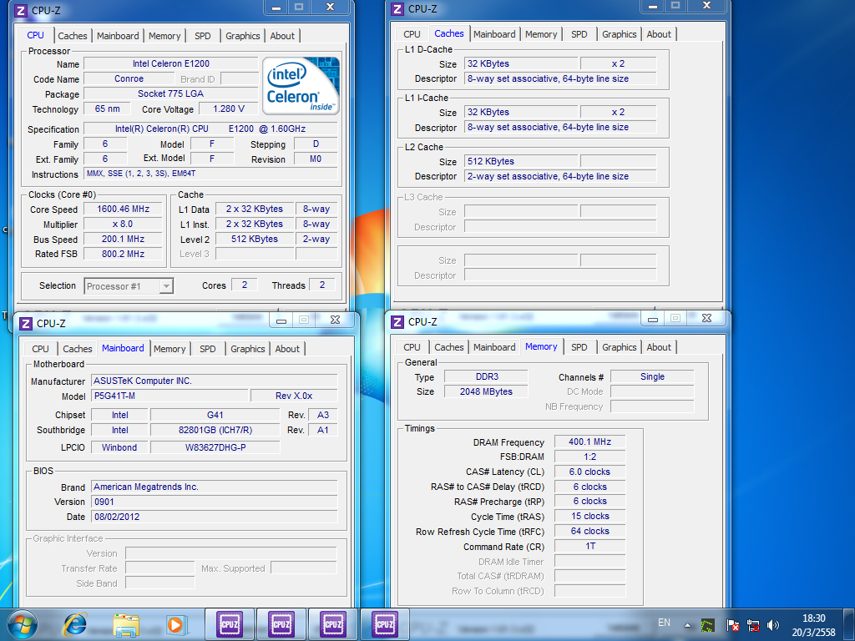Image resolution: width=855 pixels, height=641 pixels.
Task: Open Windows Explorer from the taskbar
Action: pos(126,623)
